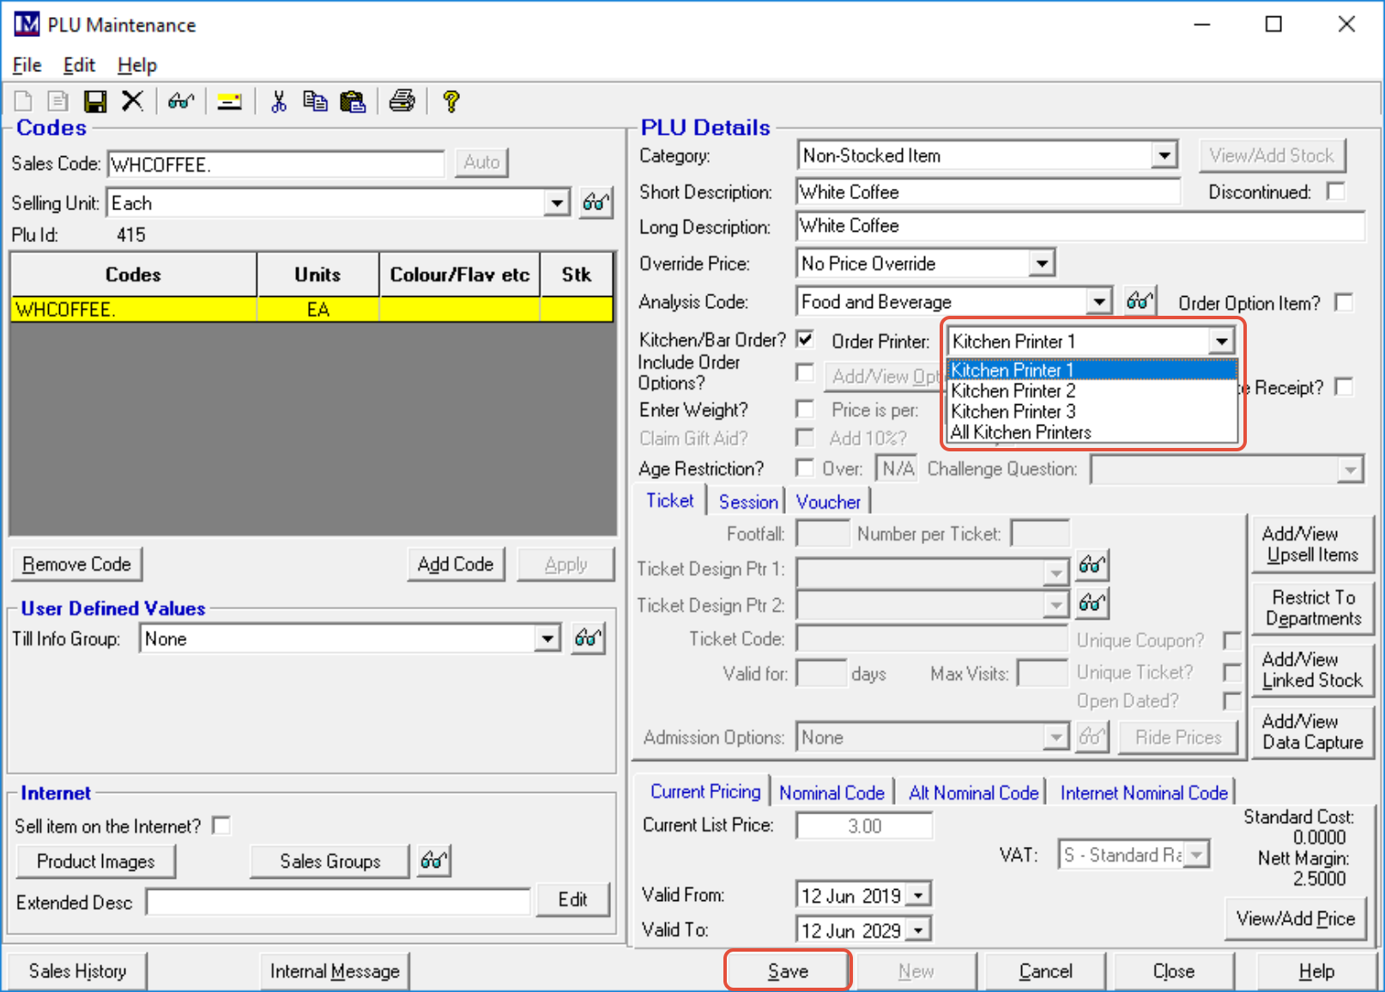Click the Save floppy disk toolbar icon

pyautogui.click(x=94, y=102)
